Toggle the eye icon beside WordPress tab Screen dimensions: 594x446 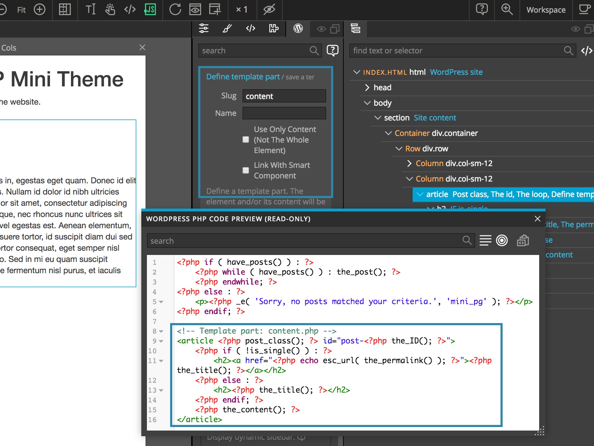pos(321,29)
